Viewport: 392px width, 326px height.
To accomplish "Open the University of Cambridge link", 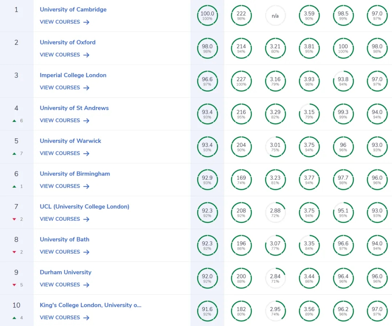I will pos(73,9).
